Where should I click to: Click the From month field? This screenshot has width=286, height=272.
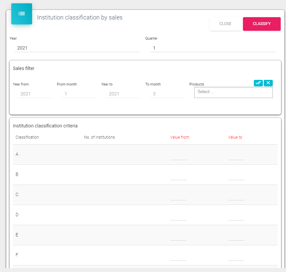tap(79, 94)
